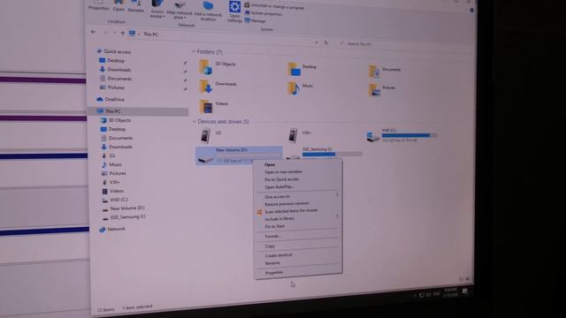Select Quick access in navigation pane

[117, 52]
